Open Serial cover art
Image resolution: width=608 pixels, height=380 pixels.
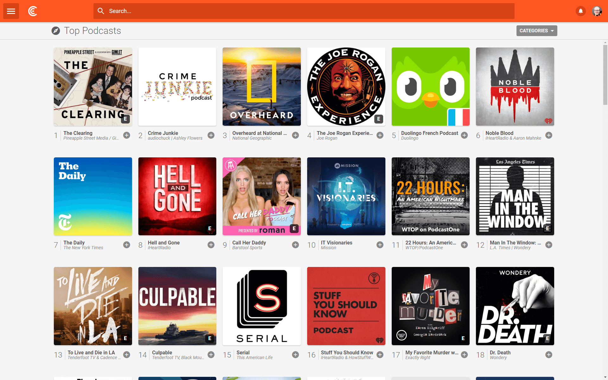(x=262, y=306)
